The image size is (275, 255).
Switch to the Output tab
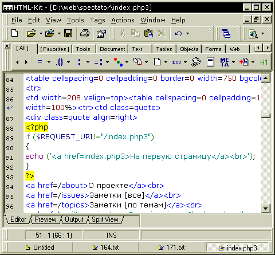74,219
